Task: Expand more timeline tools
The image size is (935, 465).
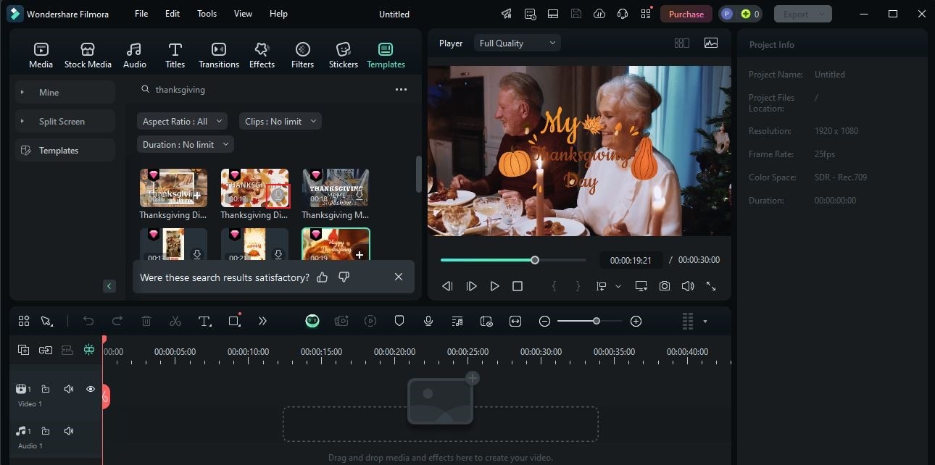Action: pos(262,321)
